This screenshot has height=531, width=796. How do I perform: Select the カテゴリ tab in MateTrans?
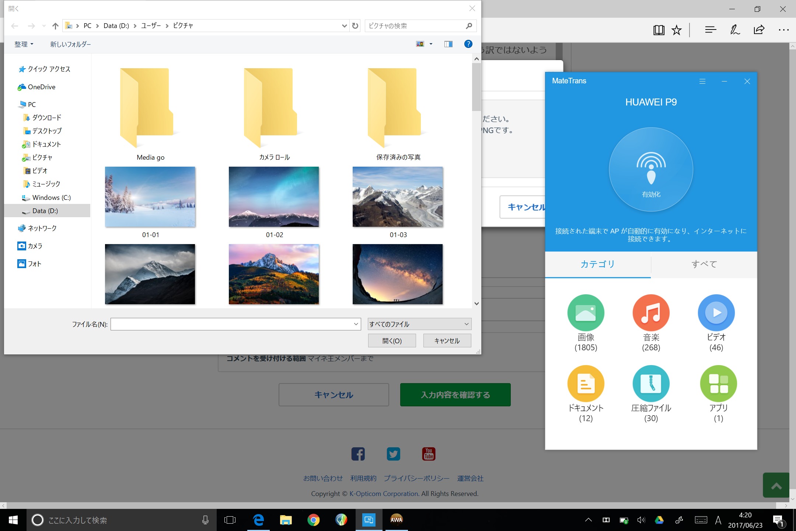tap(598, 264)
